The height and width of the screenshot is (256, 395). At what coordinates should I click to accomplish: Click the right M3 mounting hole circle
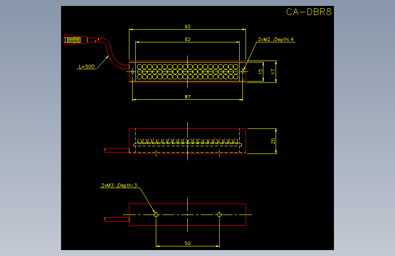click(x=219, y=215)
